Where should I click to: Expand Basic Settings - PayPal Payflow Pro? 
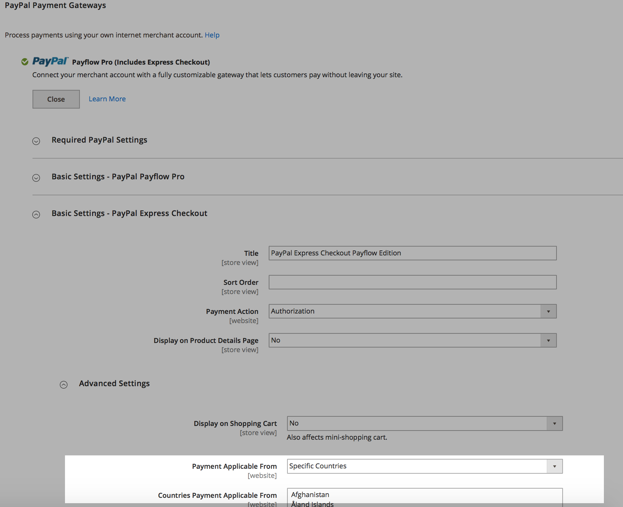pos(36,178)
